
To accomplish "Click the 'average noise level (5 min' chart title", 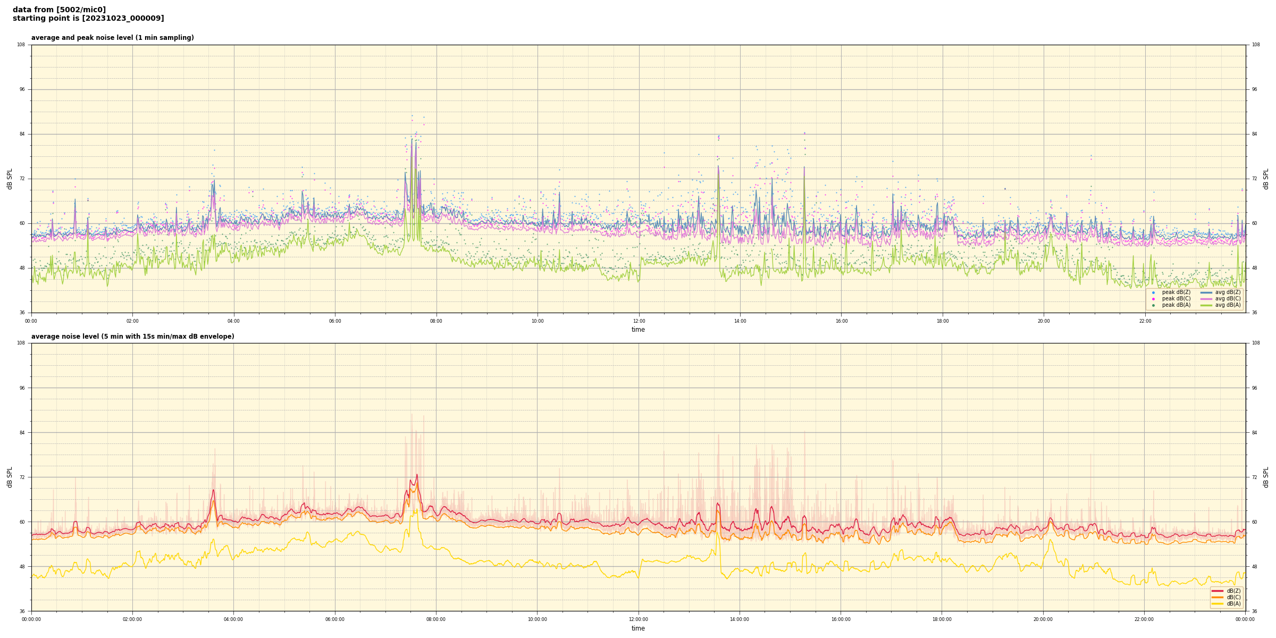I will tap(132, 337).
